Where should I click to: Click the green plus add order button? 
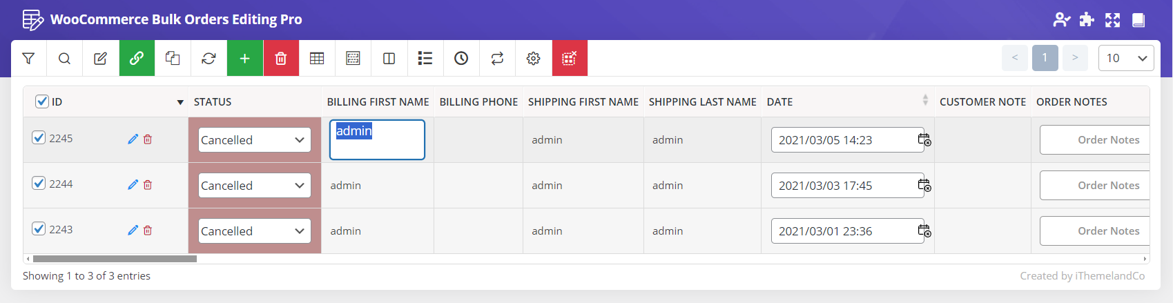click(244, 59)
